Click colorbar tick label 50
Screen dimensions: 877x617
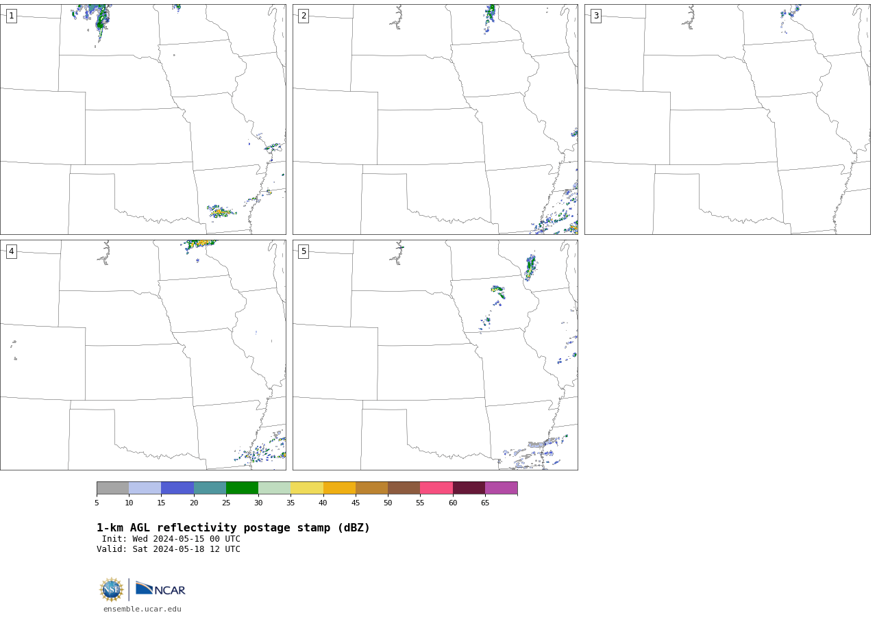click(388, 503)
